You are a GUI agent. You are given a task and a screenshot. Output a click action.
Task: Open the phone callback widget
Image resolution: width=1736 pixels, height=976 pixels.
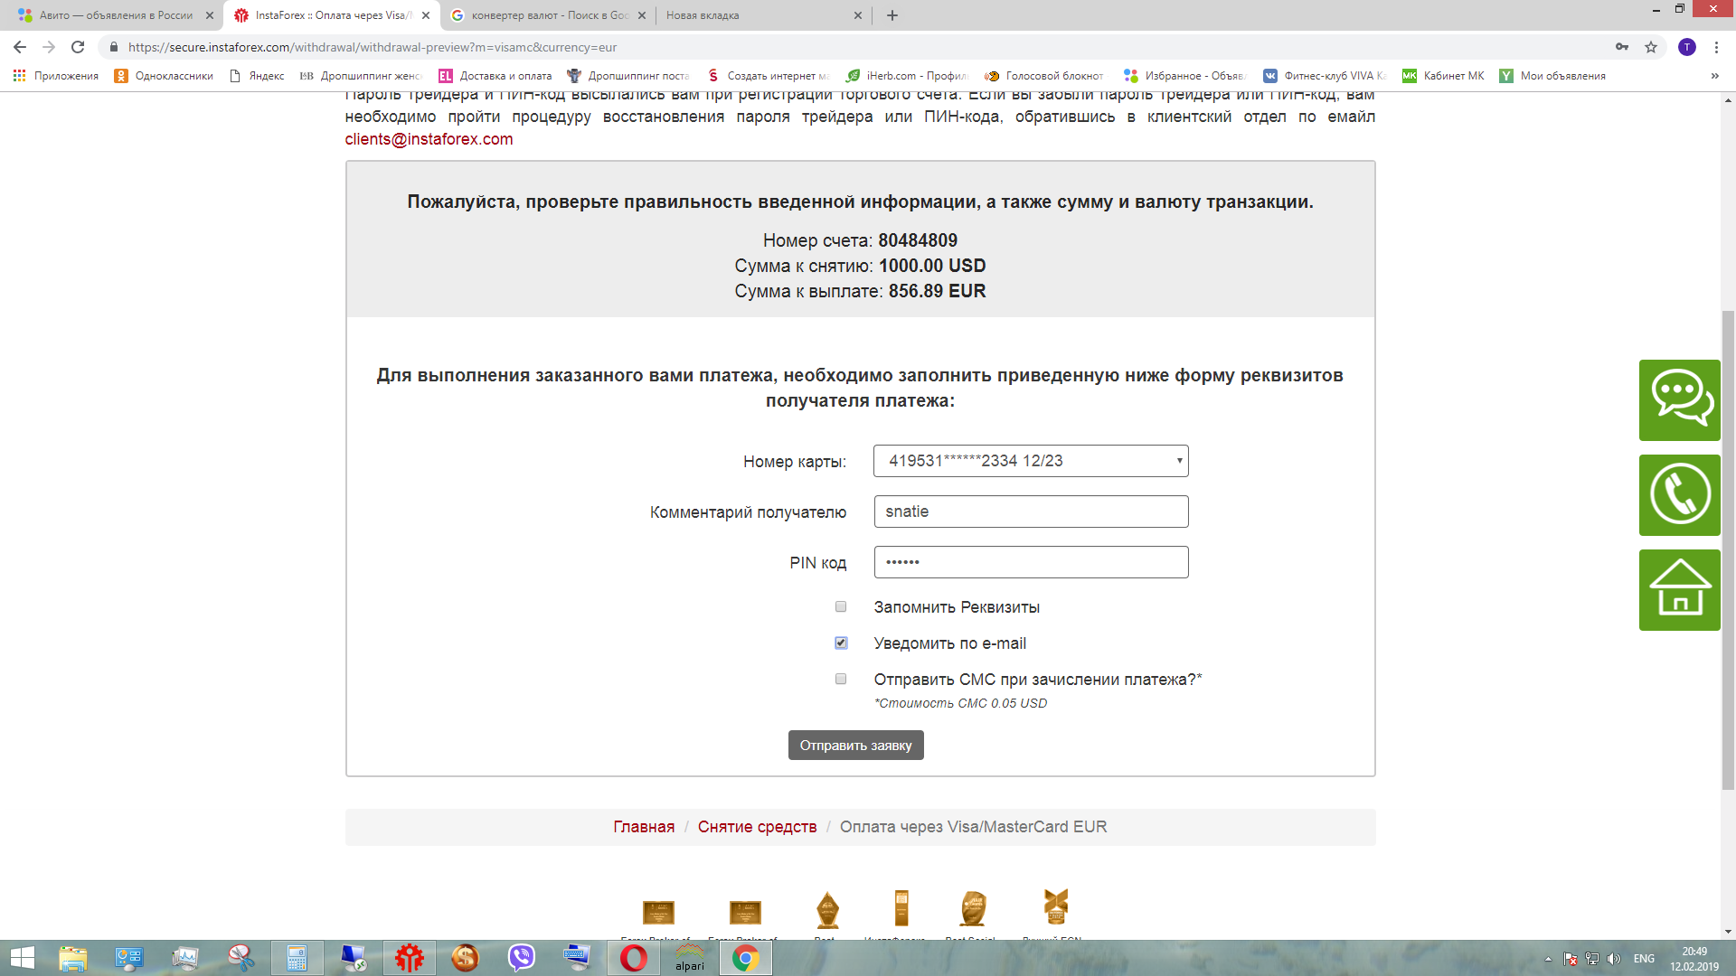[1679, 494]
